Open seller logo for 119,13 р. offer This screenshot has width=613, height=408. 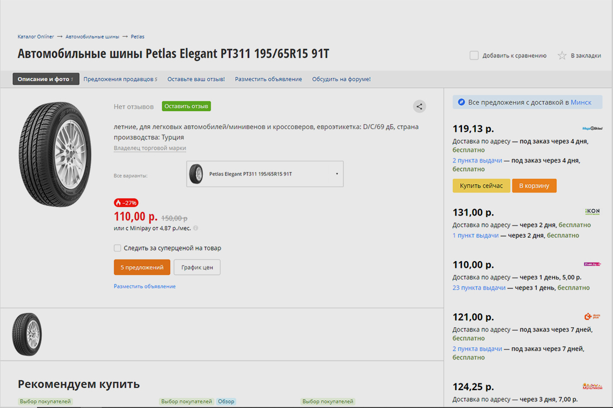click(x=592, y=128)
